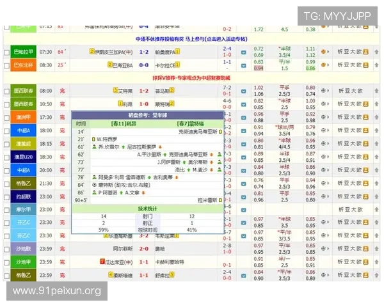Open the blue live icon in the 巴帕拉甲 07:30 row
The image size is (384, 307).
tap(243, 52)
